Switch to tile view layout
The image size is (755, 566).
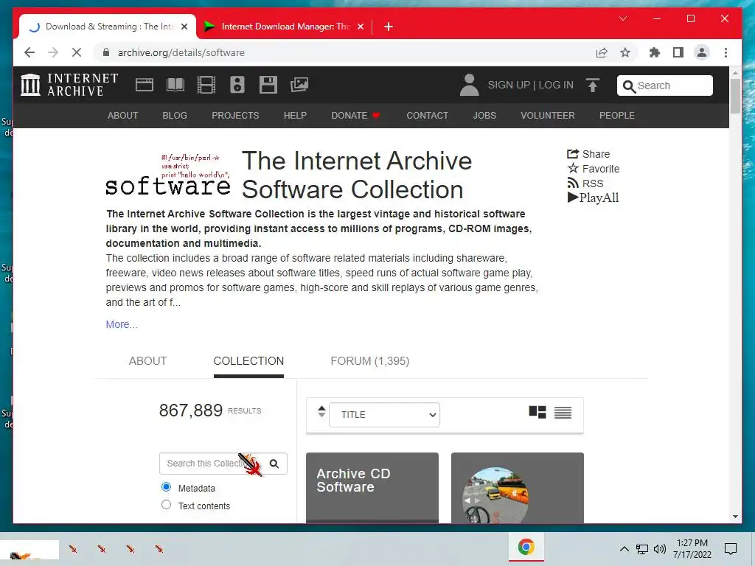click(537, 413)
